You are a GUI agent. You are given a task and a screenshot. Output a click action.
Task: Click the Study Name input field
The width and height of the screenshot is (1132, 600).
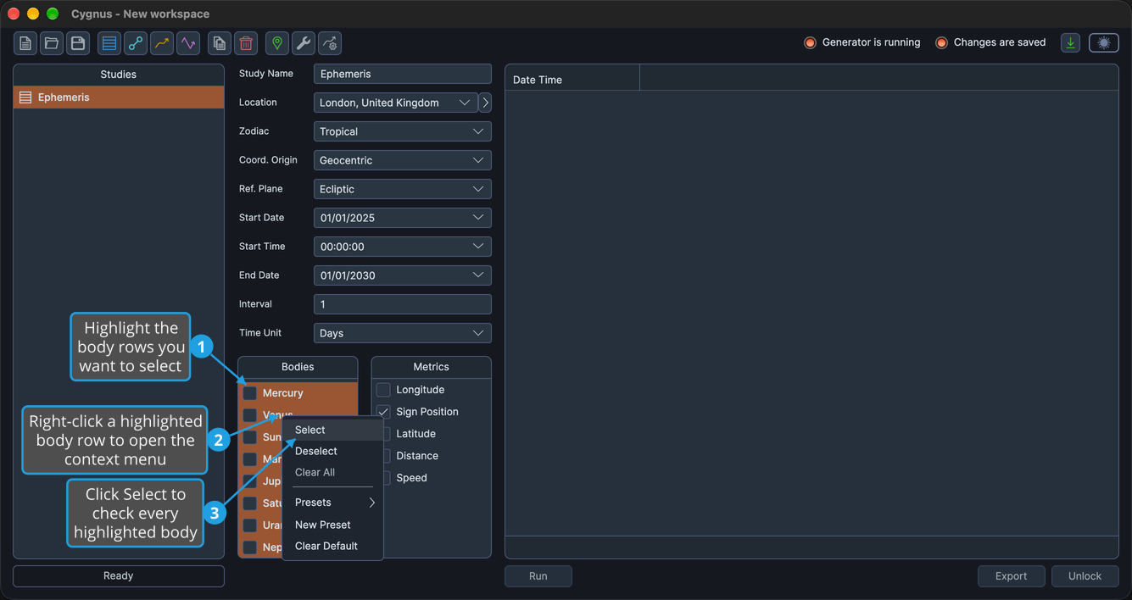403,74
